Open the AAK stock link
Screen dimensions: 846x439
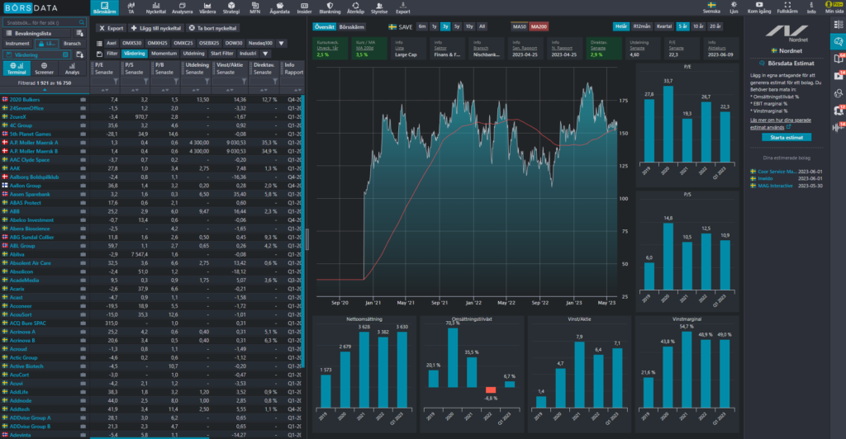tap(15, 168)
